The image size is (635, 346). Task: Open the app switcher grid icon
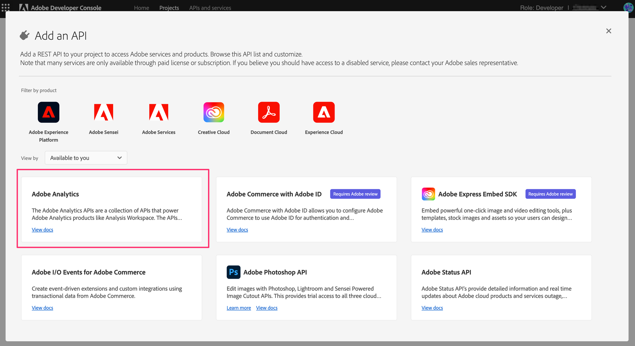pyautogui.click(x=5, y=7)
